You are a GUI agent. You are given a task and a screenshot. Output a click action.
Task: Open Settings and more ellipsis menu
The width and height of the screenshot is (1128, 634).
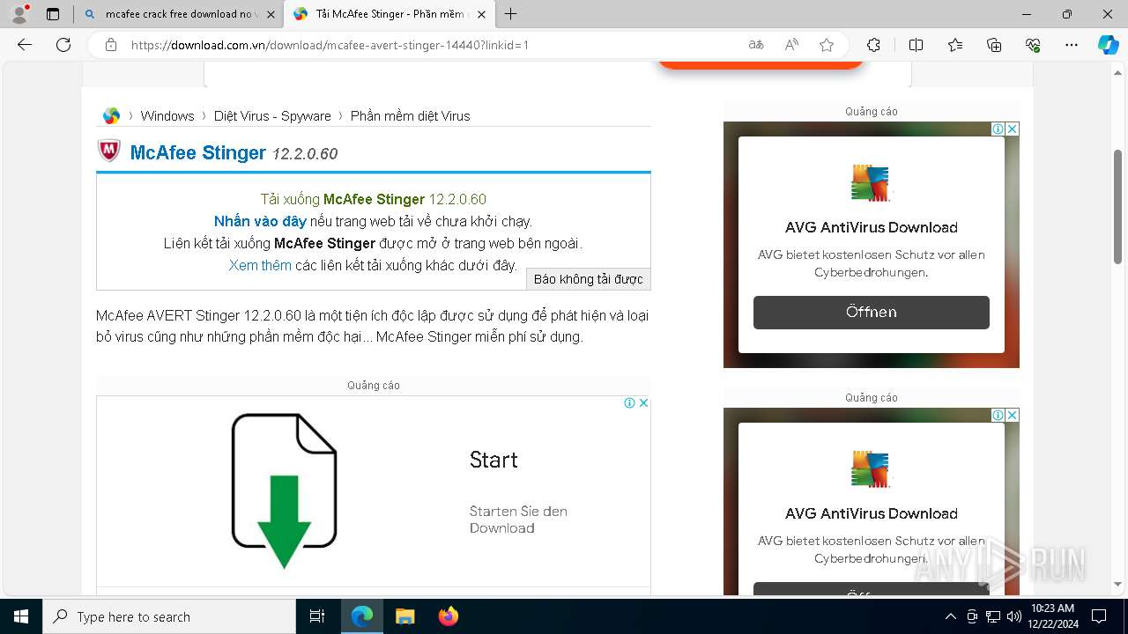coord(1072,45)
